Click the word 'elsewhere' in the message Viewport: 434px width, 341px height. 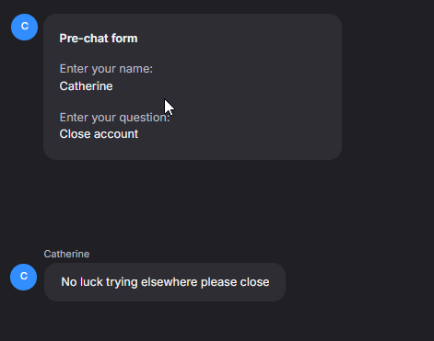(169, 282)
